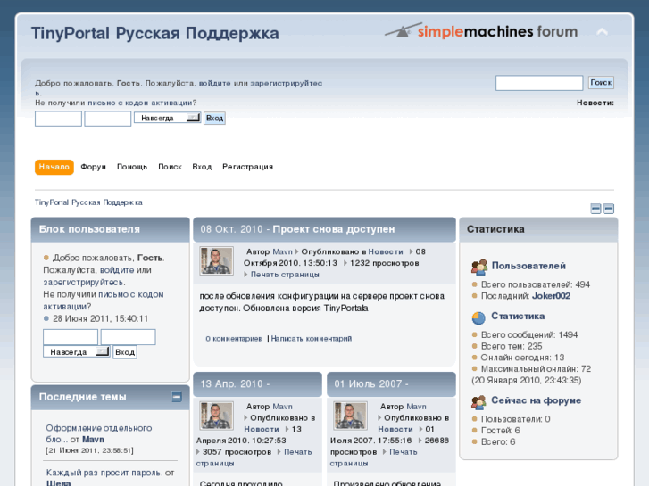Click the Вход button in Блок пользователя
Viewport: 649px width, 486px height.
pos(125,352)
